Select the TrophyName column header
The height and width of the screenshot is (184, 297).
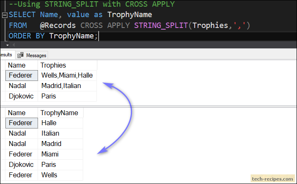tap(61, 113)
